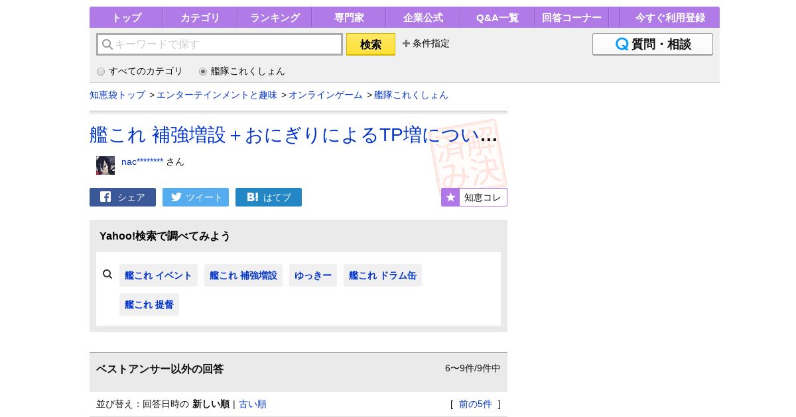This screenshot has width=796, height=417.
Task: Click 今すぐ利用登録 in navigation
Action: point(670,17)
